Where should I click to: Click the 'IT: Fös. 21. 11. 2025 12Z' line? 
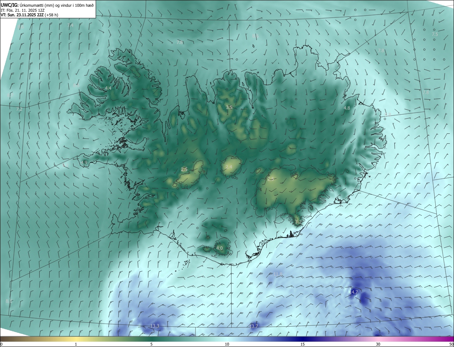(22, 10)
